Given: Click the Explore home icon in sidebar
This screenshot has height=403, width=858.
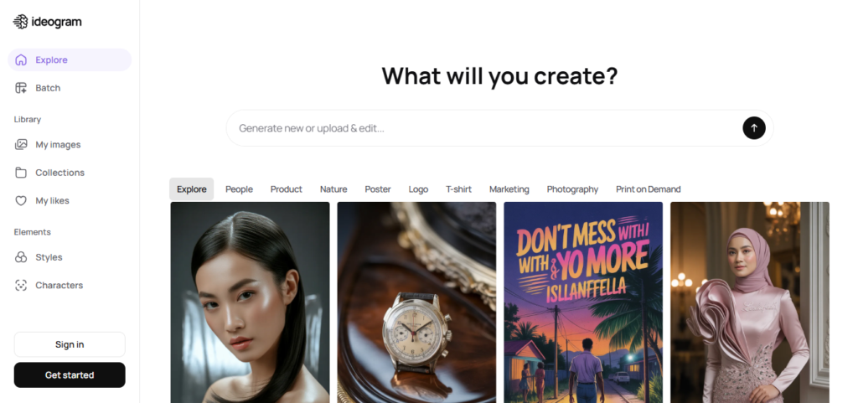Looking at the screenshot, I should [21, 60].
